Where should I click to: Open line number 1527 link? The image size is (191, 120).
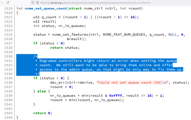tap(8, 43)
